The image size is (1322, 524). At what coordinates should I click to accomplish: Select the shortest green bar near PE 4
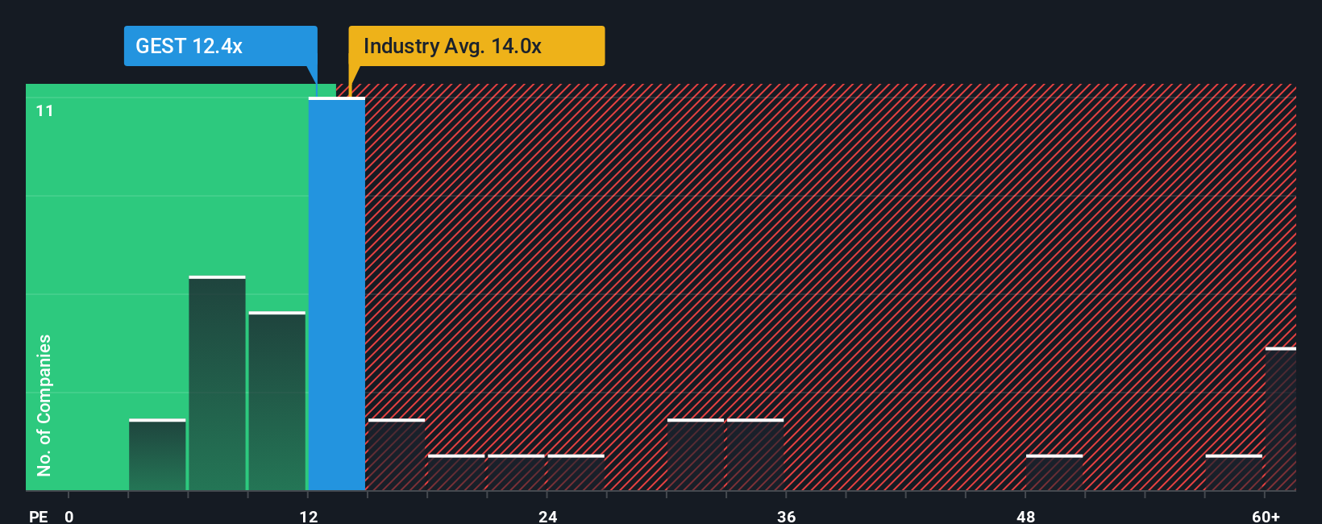[x=157, y=455]
